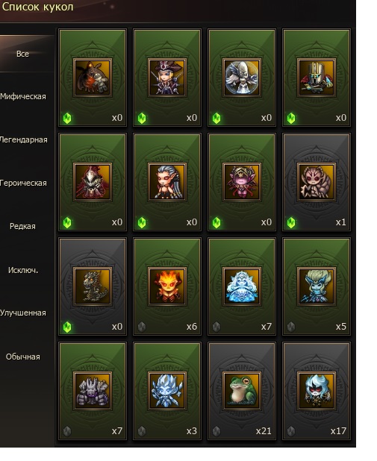Select the fire elemental doll with x6
Image resolution: width=377 pixels, height=461 pixels.
tap(167, 286)
